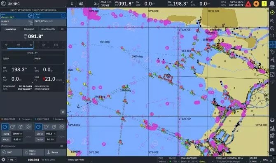
Task: Select EBL1 third compass mode icon
Action: click(x=21, y=127)
